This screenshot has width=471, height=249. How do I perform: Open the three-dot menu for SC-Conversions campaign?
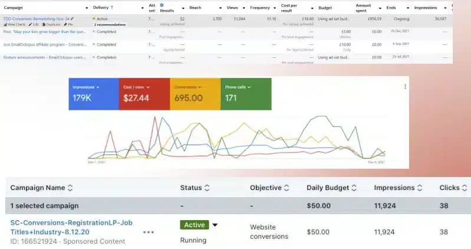click(x=149, y=232)
